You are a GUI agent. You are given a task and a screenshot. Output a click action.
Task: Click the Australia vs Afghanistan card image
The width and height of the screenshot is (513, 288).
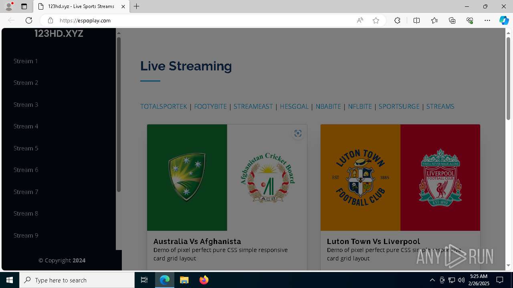tap(227, 178)
